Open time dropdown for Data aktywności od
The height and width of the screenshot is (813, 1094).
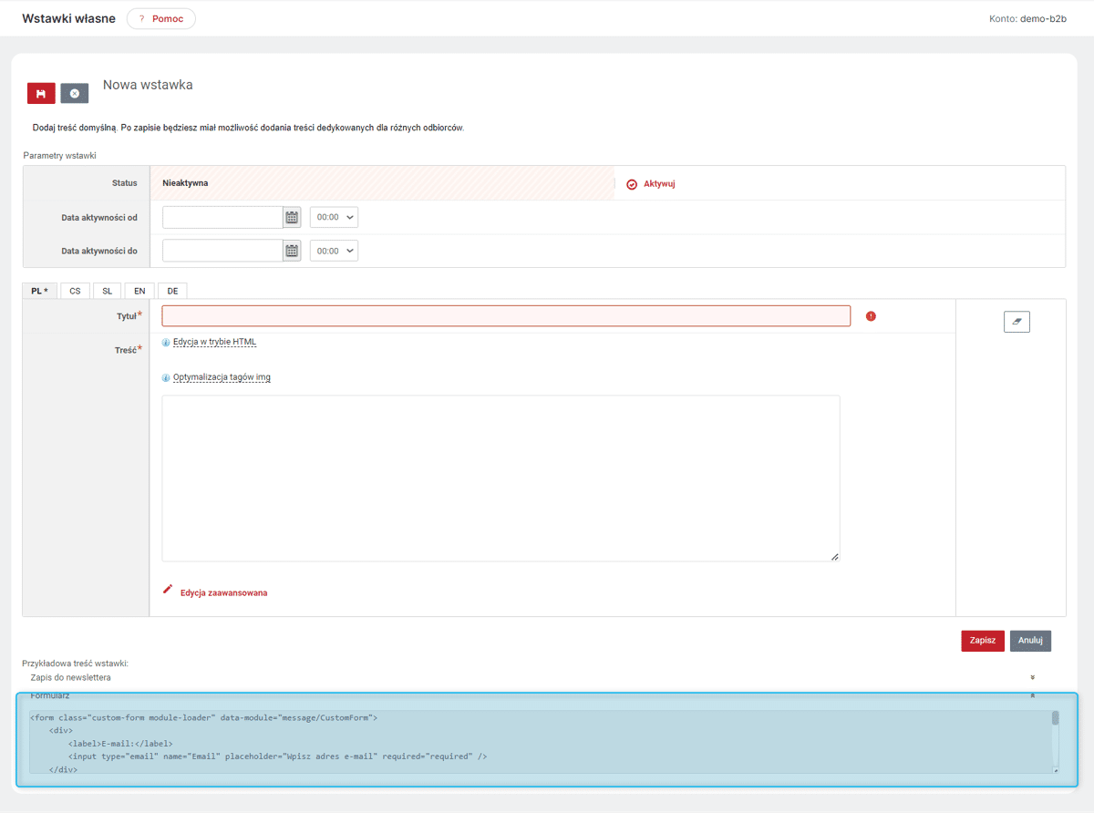point(335,217)
